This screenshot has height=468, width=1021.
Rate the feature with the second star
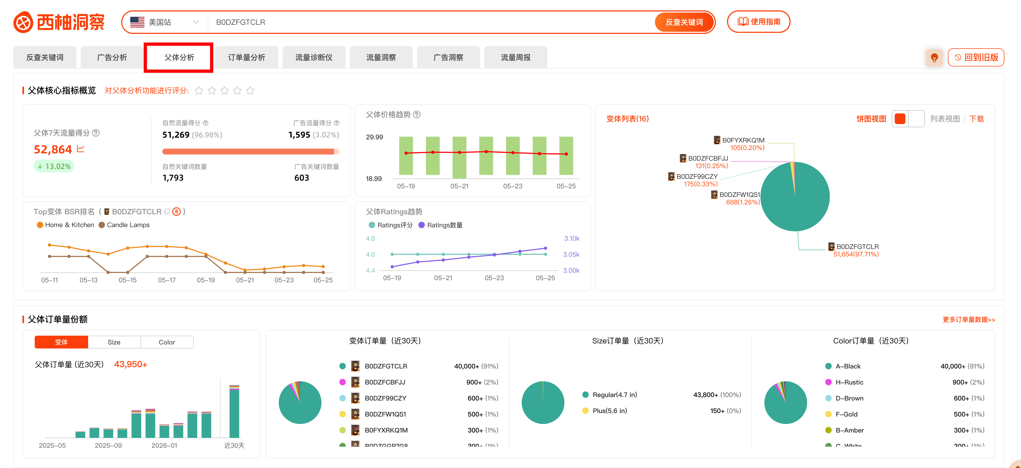click(212, 91)
